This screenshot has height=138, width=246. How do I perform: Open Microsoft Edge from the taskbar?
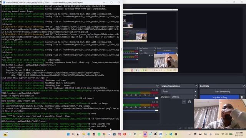[x=89, y=134]
